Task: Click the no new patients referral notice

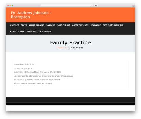Action: [33, 84]
